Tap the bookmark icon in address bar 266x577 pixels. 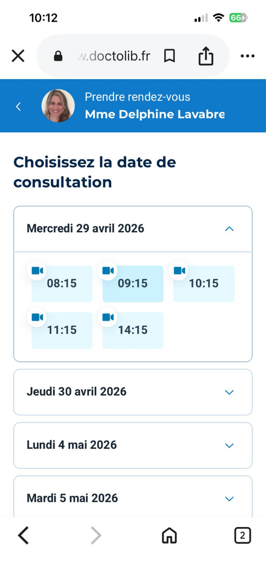point(170,56)
